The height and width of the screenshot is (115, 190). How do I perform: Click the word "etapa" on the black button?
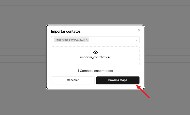click(123, 80)
